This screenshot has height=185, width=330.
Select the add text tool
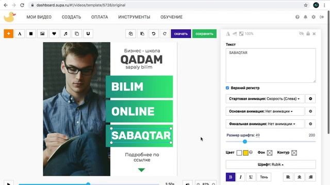pyautogui.click(x=20, y=33)
